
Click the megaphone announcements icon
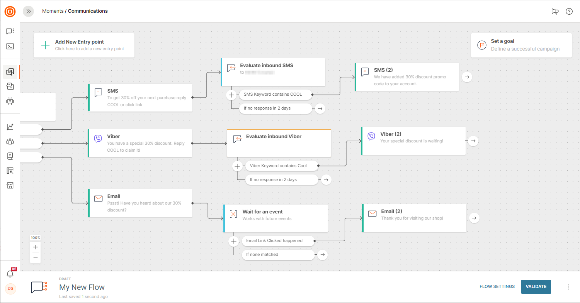pyautogui.click(x=555, y=11)
